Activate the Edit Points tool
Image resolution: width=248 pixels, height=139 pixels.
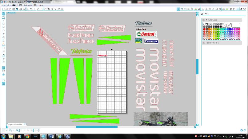click(x=3, y=17)
